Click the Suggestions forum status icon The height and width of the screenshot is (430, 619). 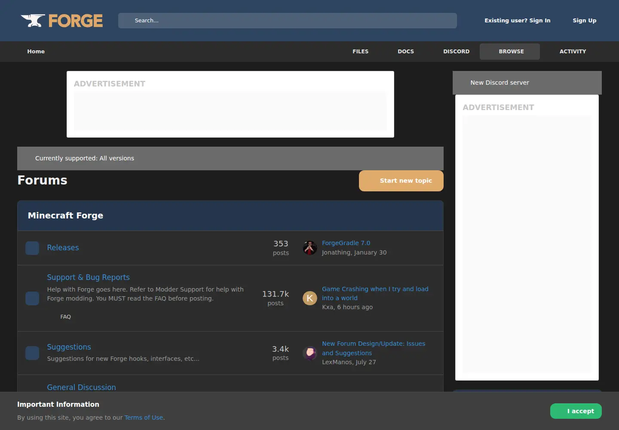coord(32,353)
